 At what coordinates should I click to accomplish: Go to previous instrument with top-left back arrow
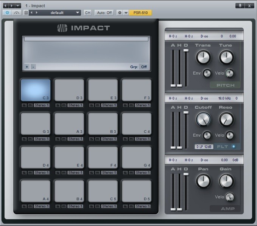point(6,6)
